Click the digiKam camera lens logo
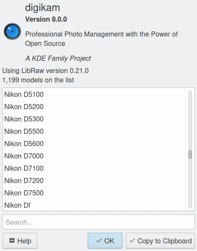Screen dimensions: 197x251 click(x=12, y=31)
